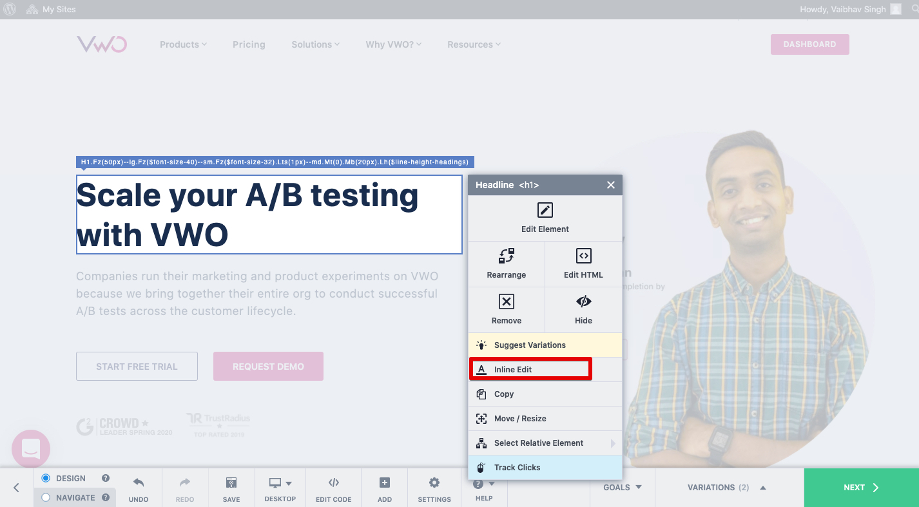This screenshot has width=919, height=507.
Task: Click the TrustRadius Top Rated badge
Action: coord(218,425)
